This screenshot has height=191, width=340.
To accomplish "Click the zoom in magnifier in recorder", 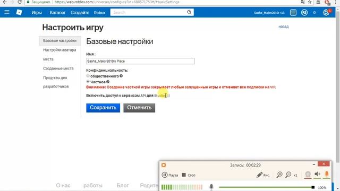I will 279,175.
